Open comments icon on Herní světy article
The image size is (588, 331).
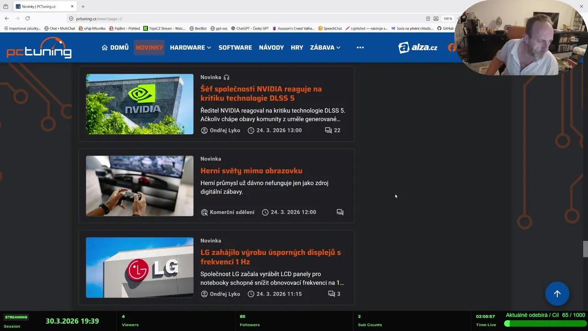[x=340, y=212]
